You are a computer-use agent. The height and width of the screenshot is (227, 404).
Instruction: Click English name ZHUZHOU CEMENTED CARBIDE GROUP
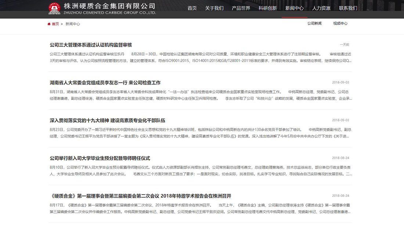pyautogui.click(x=110, y=12)
